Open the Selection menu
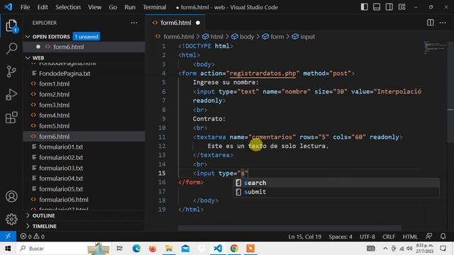This screenshot has height=255, width=454. click(68, 7)
